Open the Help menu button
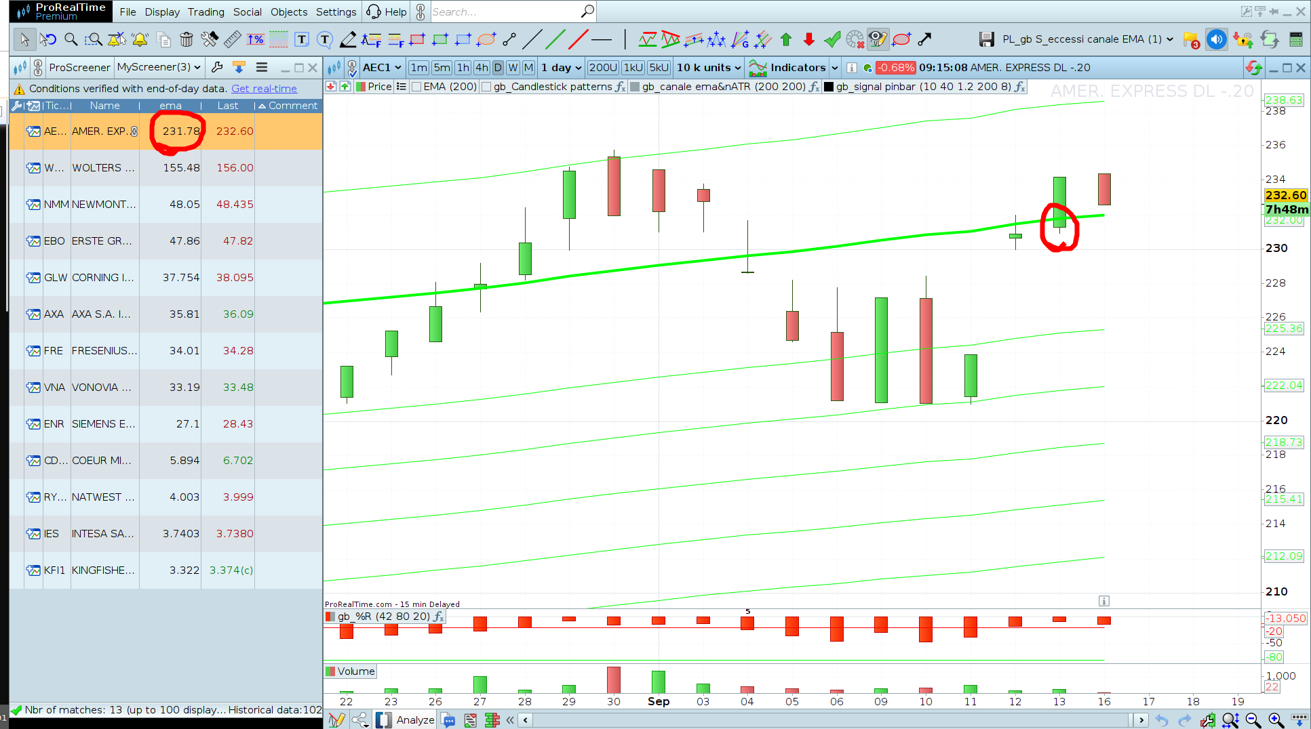The height and width of the screenshot is (729, 1311). pos(387,12)
